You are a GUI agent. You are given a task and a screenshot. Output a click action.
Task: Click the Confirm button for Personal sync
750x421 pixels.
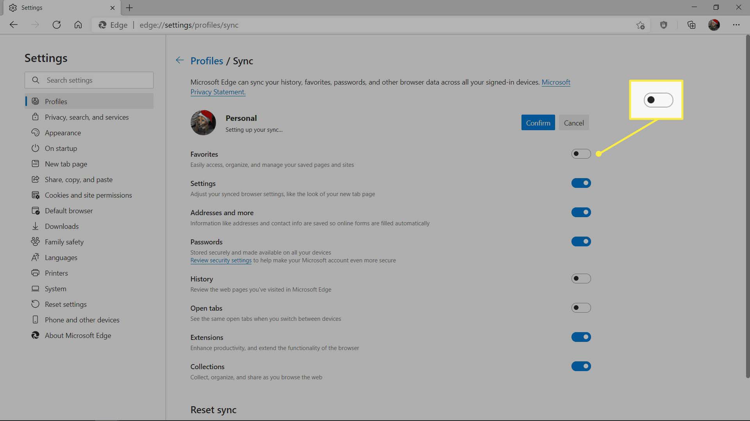tap(538, 122)
